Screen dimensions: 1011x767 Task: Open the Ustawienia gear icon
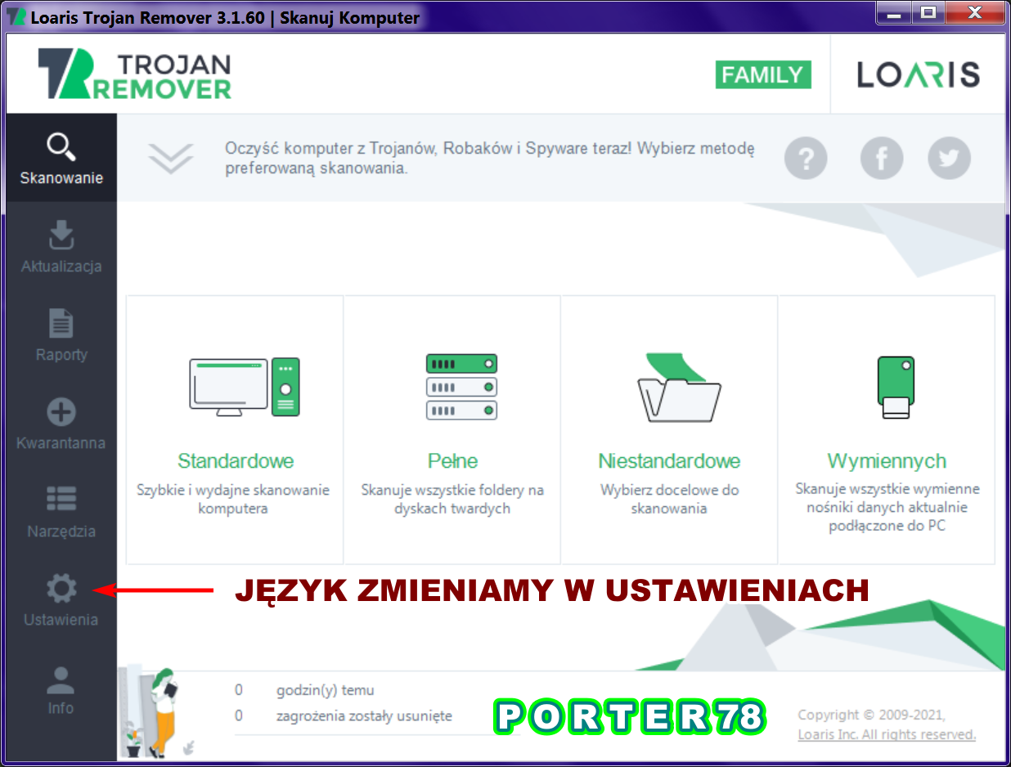point(61,589)
